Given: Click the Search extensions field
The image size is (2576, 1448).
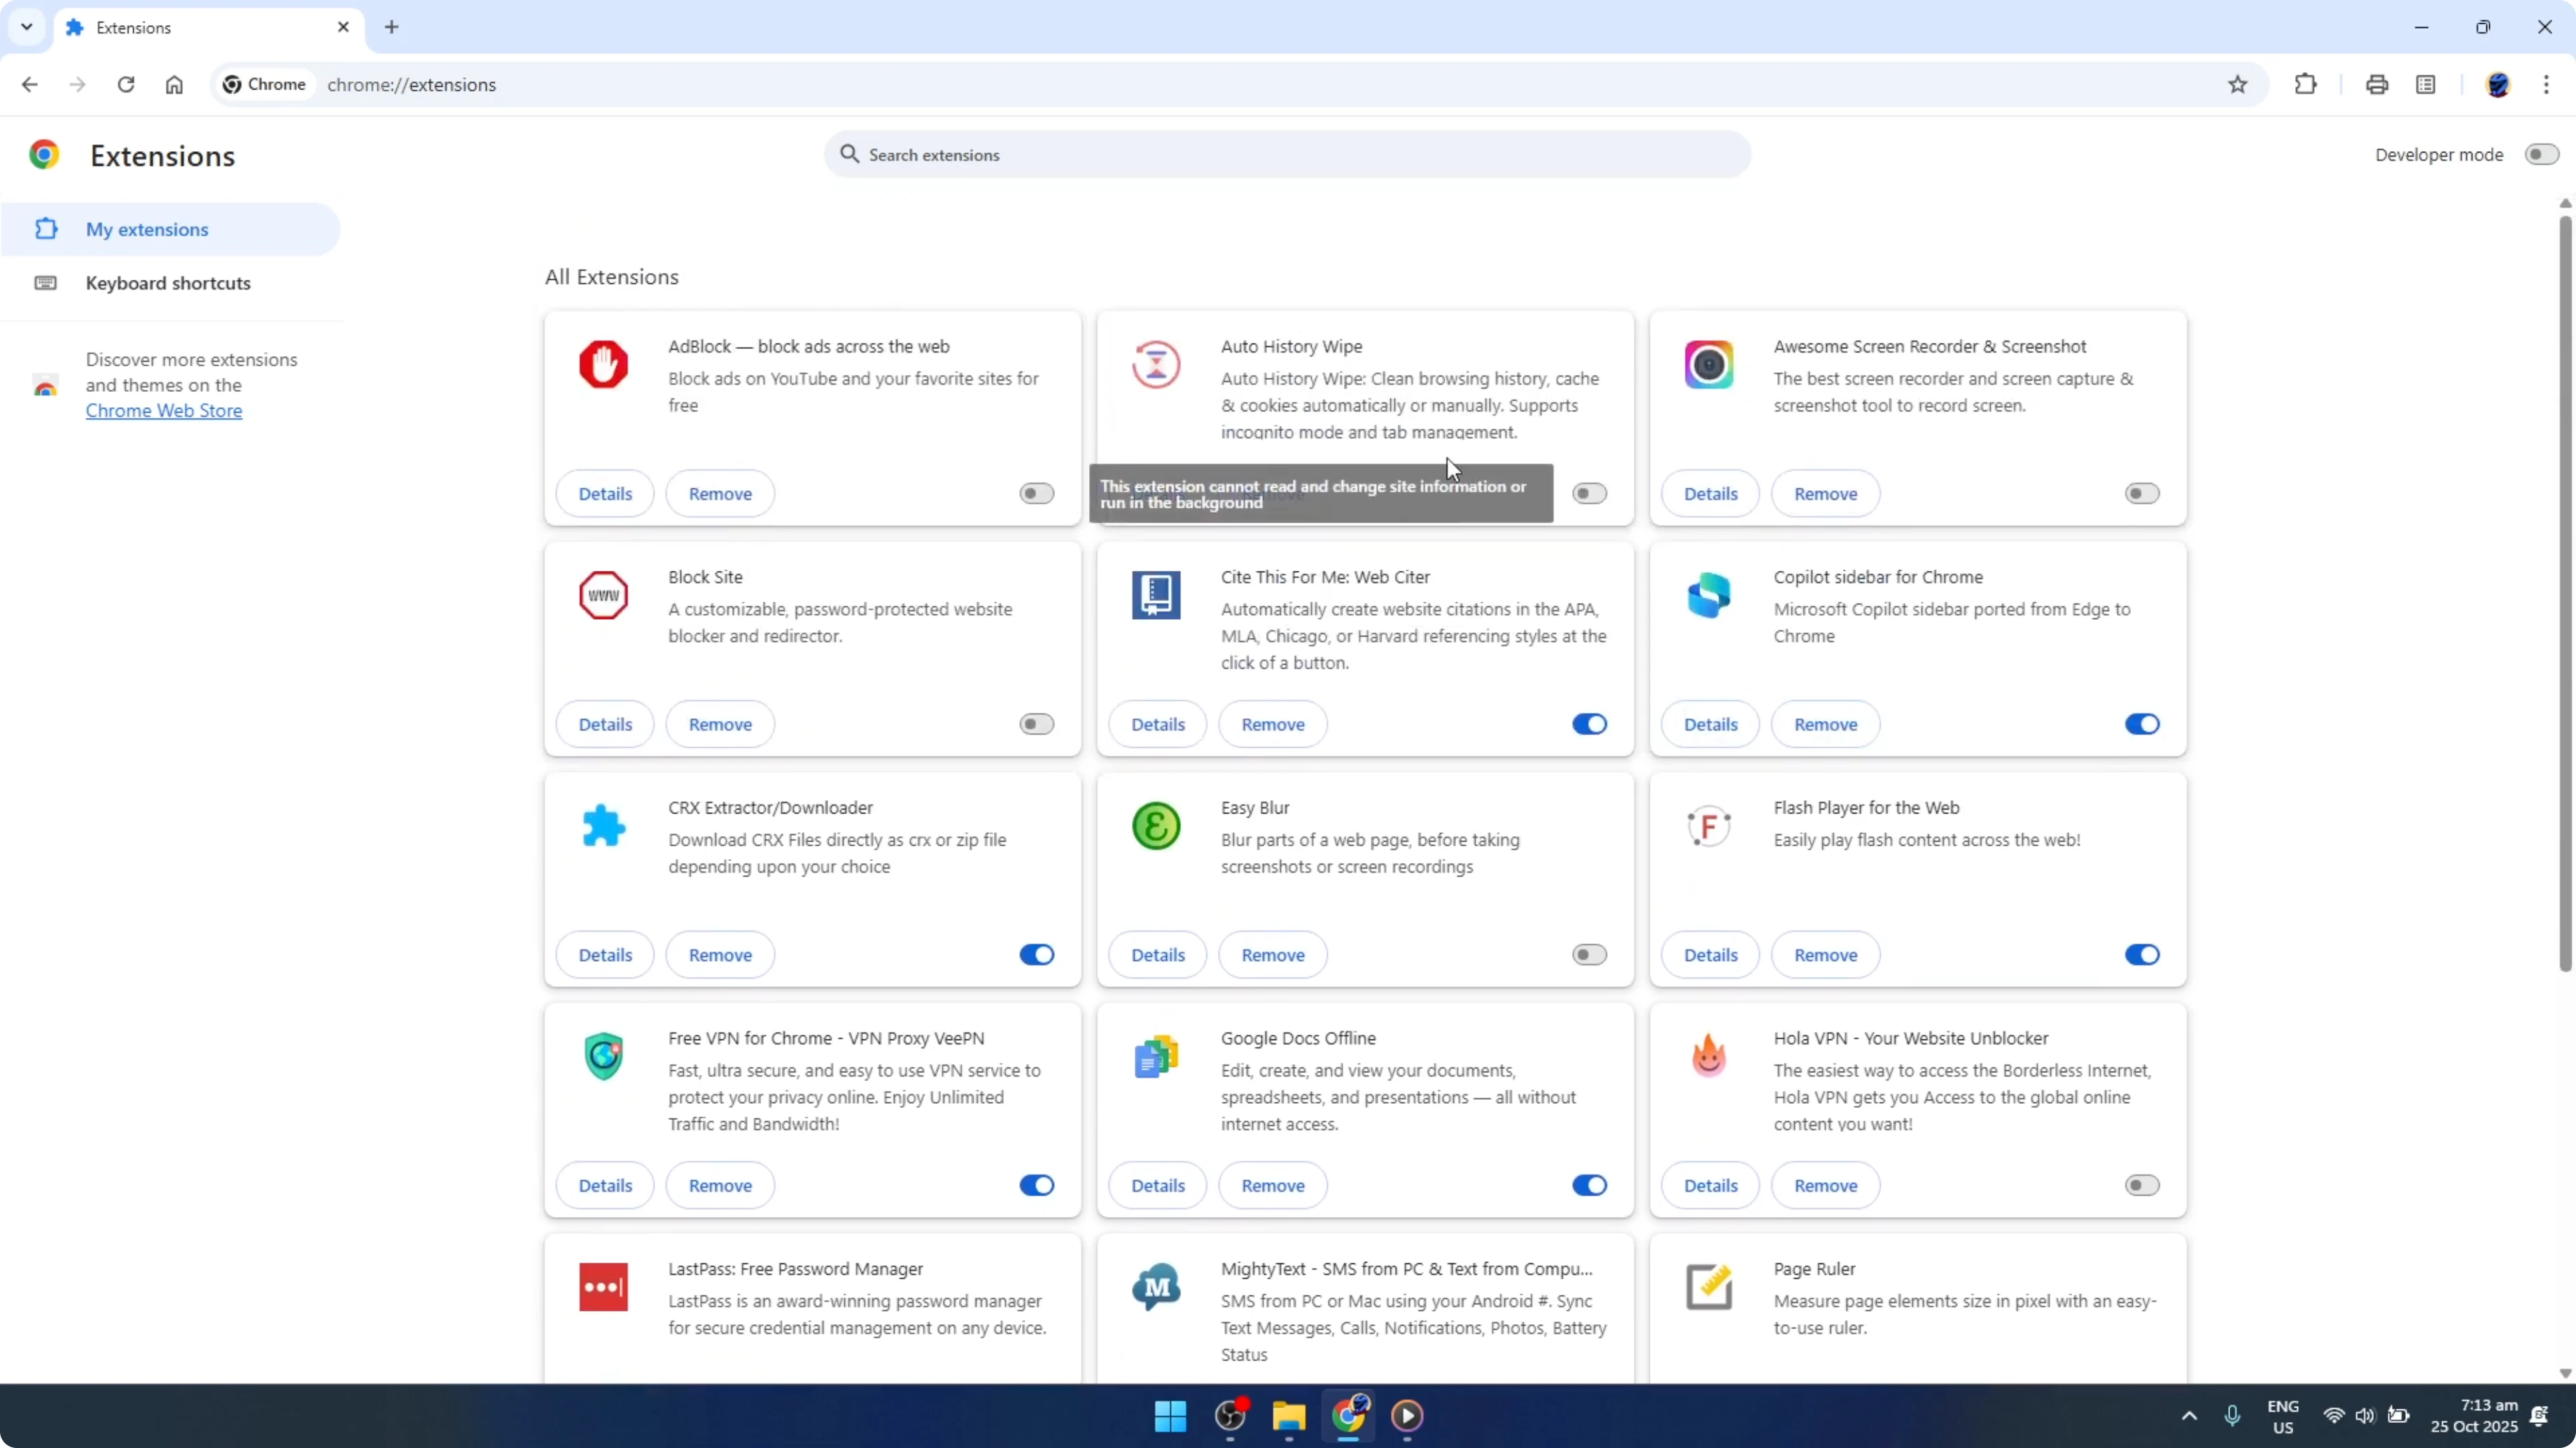Looking at the screenshot, I should [1287, 154].
